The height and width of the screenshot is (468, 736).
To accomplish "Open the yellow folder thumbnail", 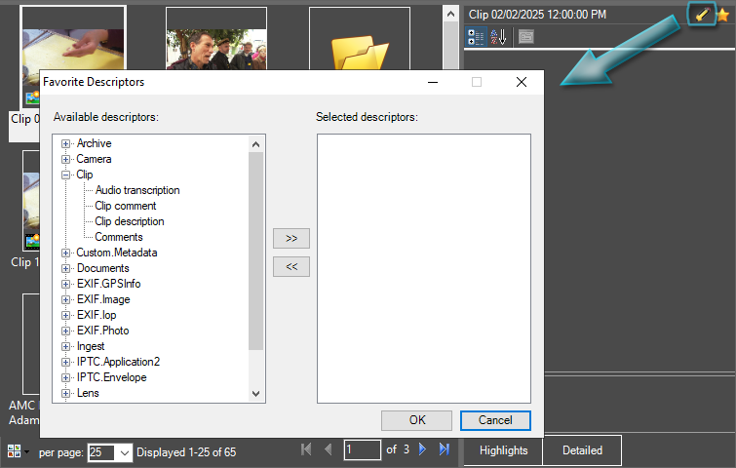I will click(360, 53).
